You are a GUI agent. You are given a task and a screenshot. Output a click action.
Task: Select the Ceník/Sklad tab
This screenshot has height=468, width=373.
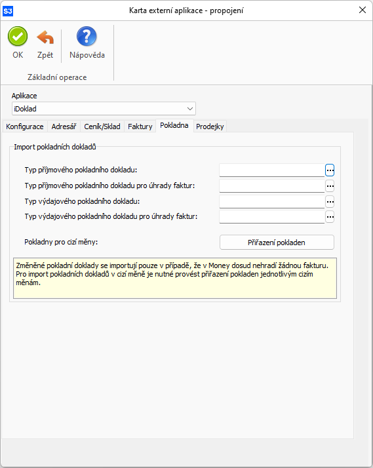(102, 127)
